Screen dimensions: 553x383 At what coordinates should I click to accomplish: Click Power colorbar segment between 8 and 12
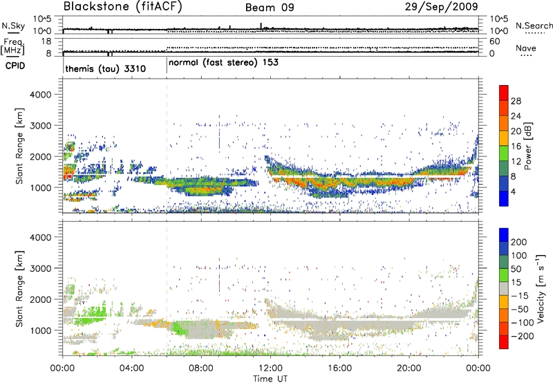[x=504, y=168]
